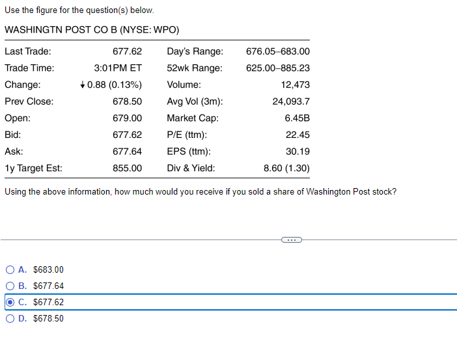Click the Div & Yield value 8.60 (1.30)

pos(286,168)
